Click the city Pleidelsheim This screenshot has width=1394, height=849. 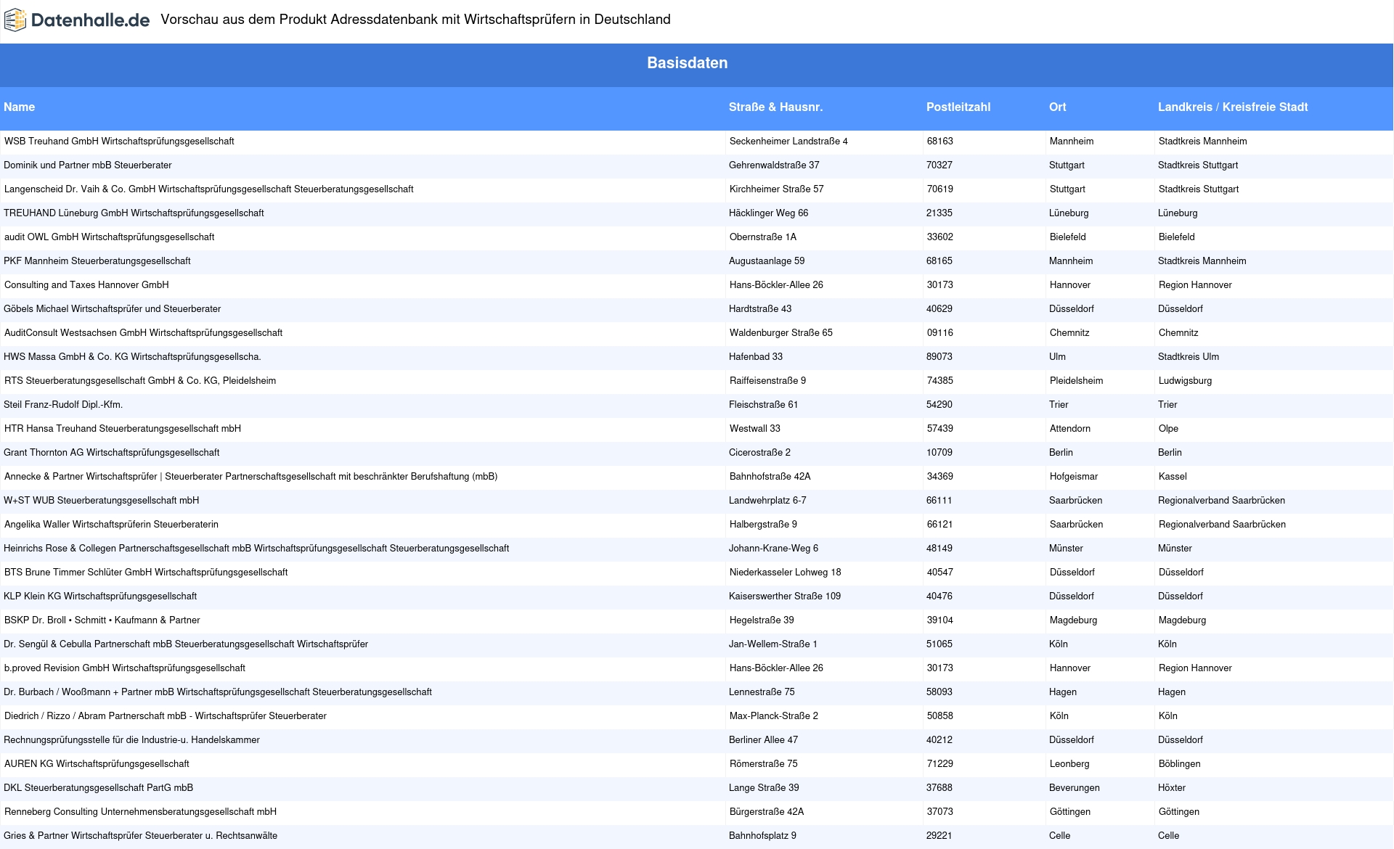click(x=1077, y=381)
